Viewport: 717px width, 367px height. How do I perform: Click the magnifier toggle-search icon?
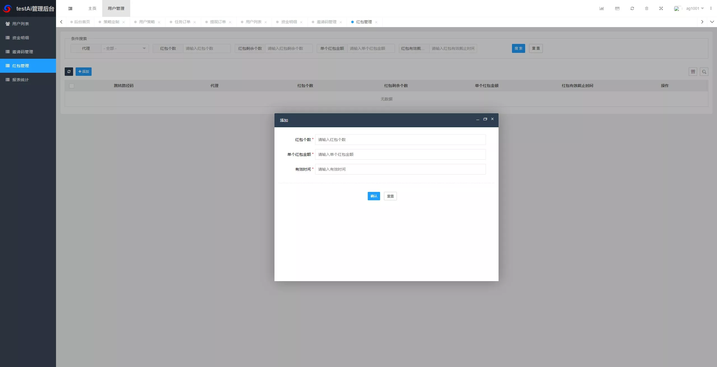[x=704, y=72]
